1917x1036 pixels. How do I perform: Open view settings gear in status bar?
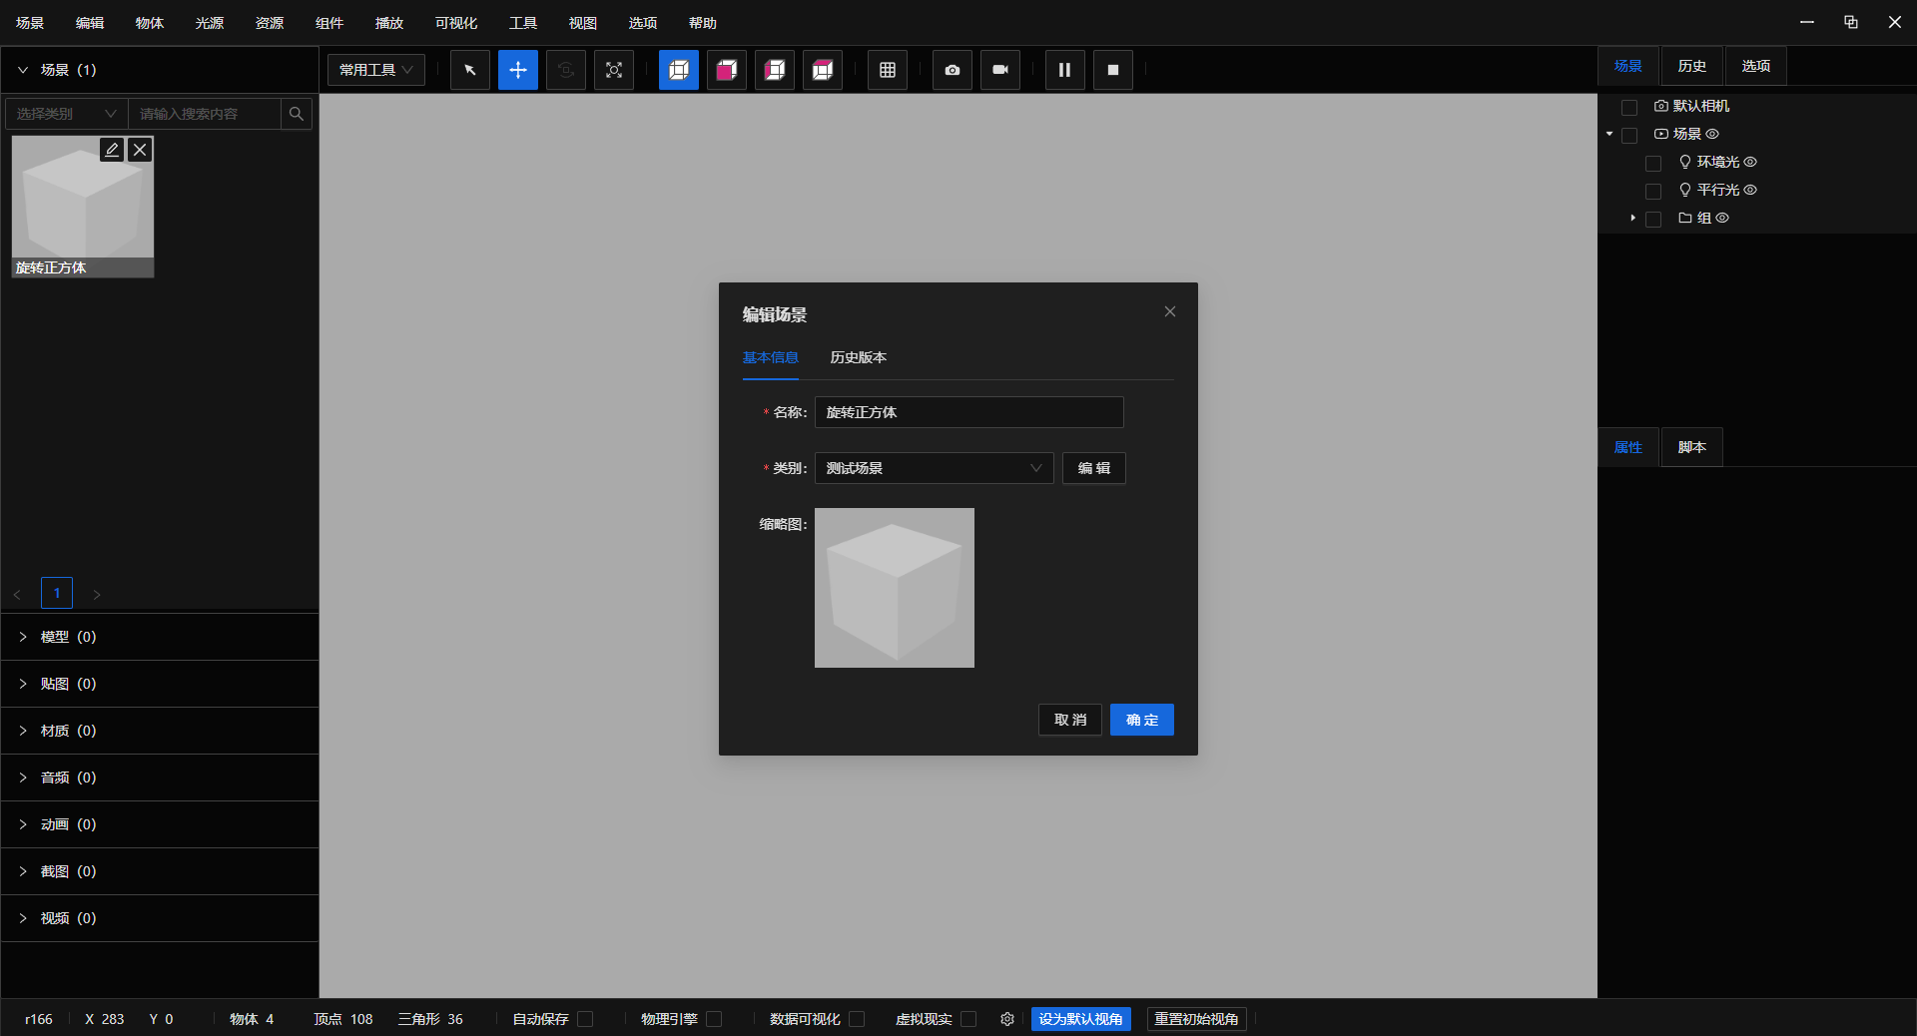coord(1006,1019)
